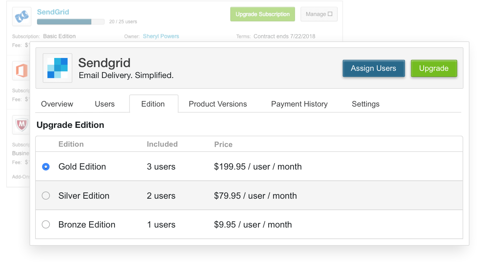477x262 pixels.
Task: Click Upgrade Subscription in background window
Action: coord(263,14)
